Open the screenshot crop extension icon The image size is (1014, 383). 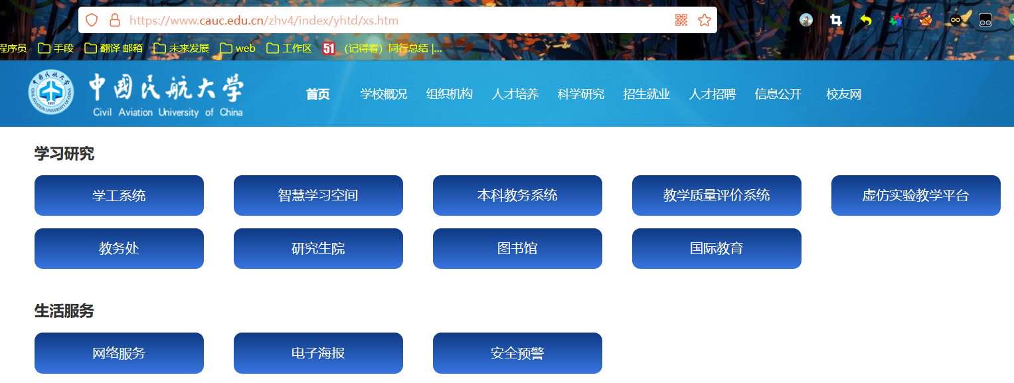835,20
